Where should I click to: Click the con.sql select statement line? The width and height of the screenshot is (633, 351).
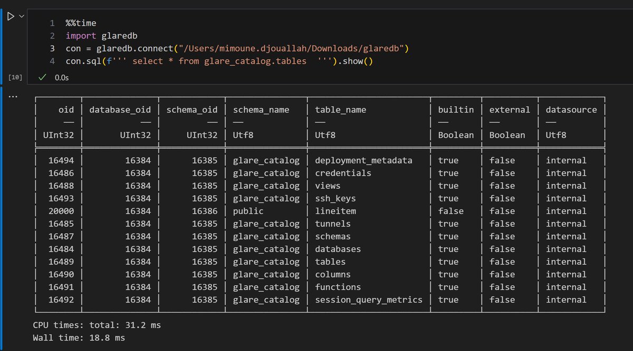[x=219, y=61]
